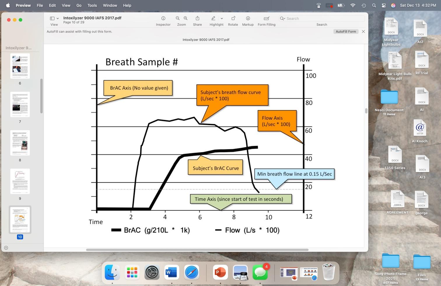
Task: Open Spotlight search in menu bar
Action: tap(374, 5)
